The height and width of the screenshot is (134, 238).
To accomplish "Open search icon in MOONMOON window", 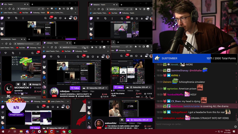I will click(32, 53).
